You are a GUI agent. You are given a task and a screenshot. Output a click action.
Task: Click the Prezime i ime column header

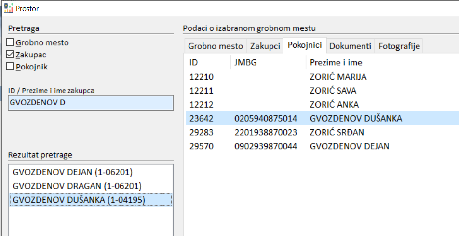coord(336,62)
